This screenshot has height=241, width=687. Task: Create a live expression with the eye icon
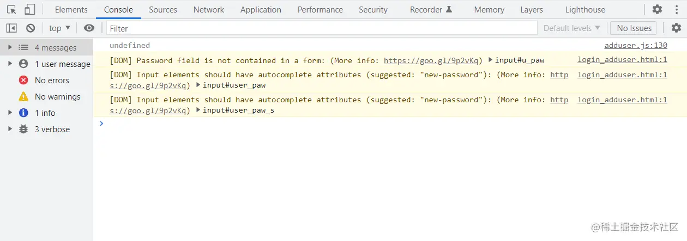point(89,28)
